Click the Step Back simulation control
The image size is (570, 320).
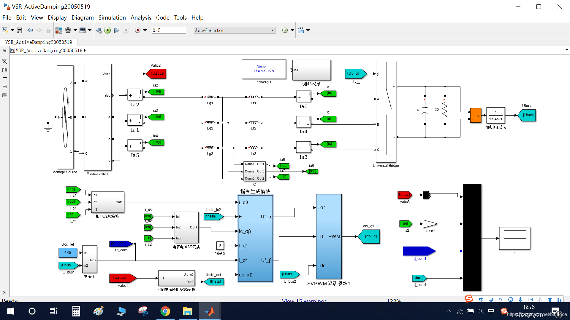(99, 30)
